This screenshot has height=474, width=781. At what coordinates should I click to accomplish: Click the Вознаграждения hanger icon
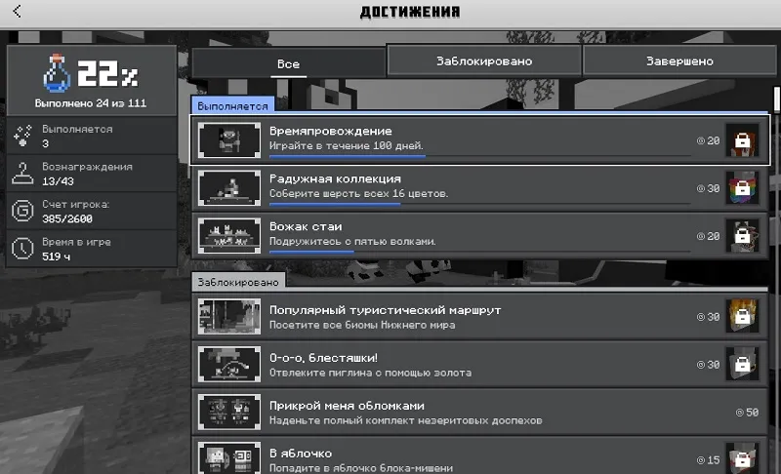(23, 174)
